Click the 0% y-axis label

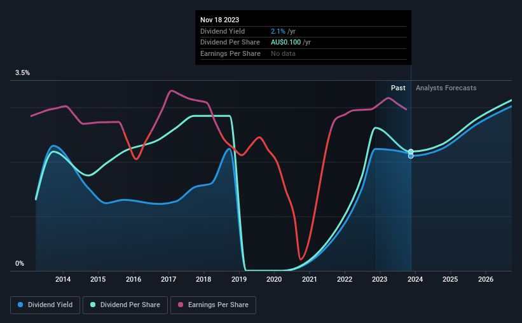pos(20,263)
